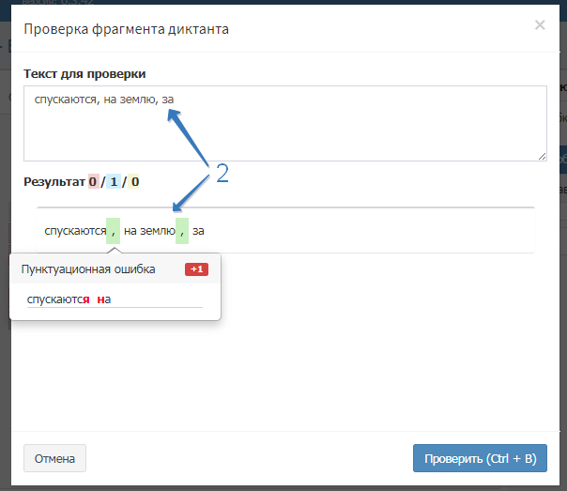Click the yellow error counter badge
The width and height of the screenshot is (567, 491).
click(x=134, y=181)
